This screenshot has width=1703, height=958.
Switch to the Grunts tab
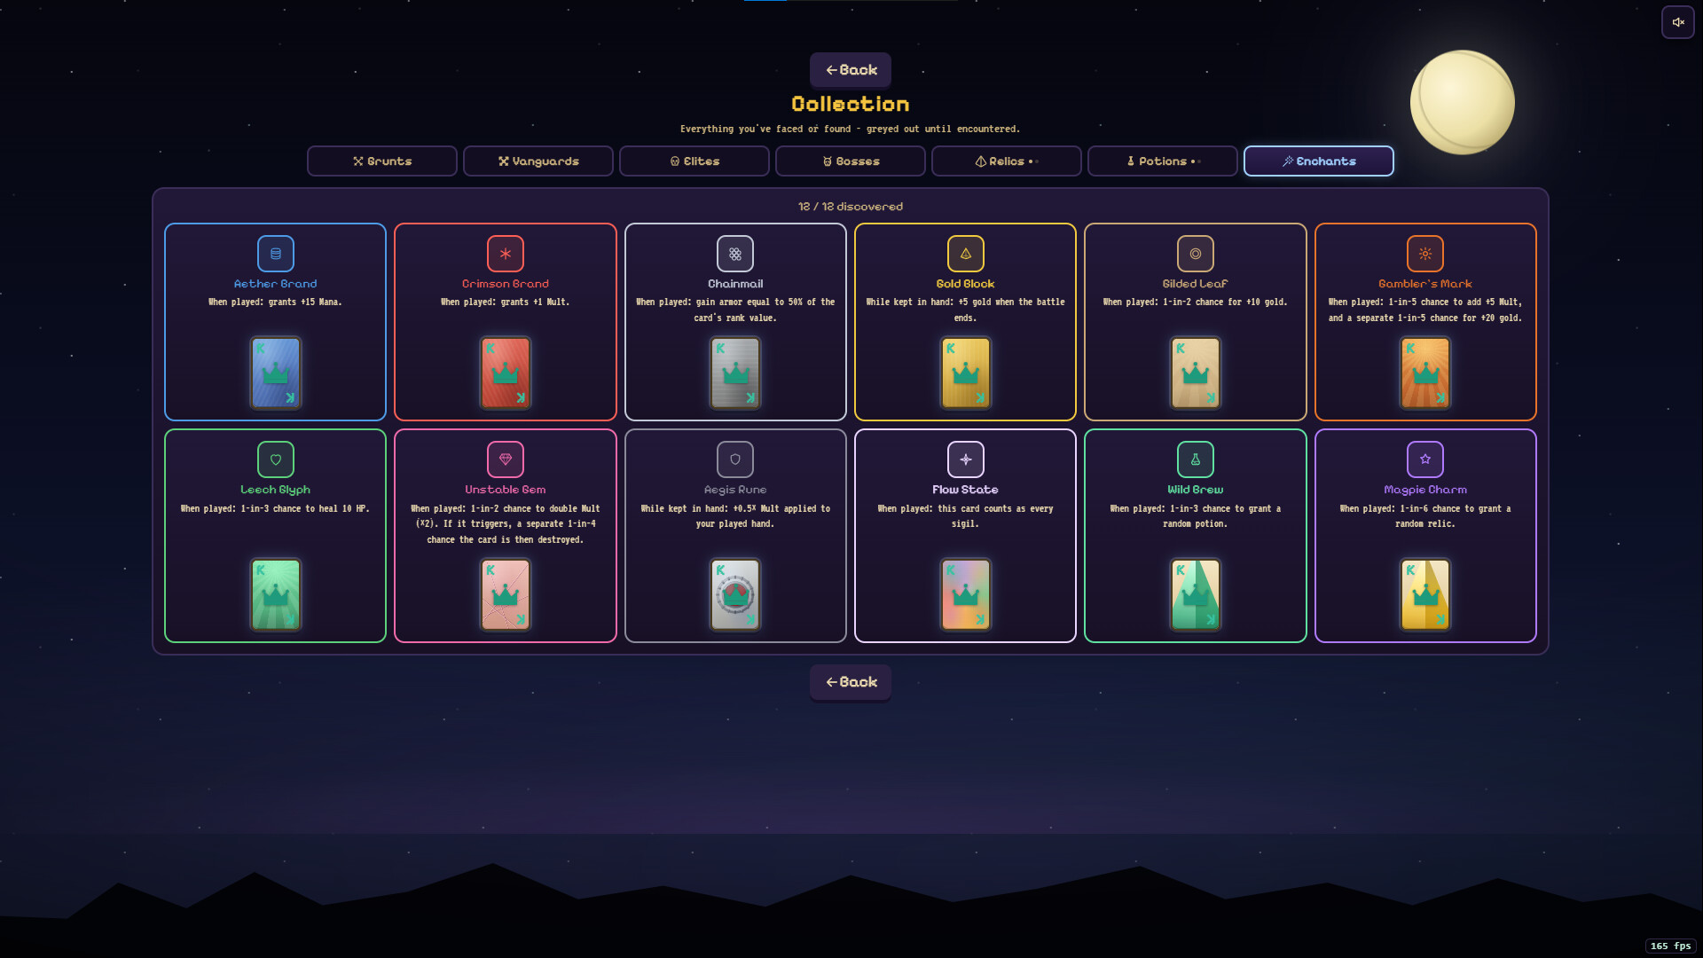pos(382,161)
